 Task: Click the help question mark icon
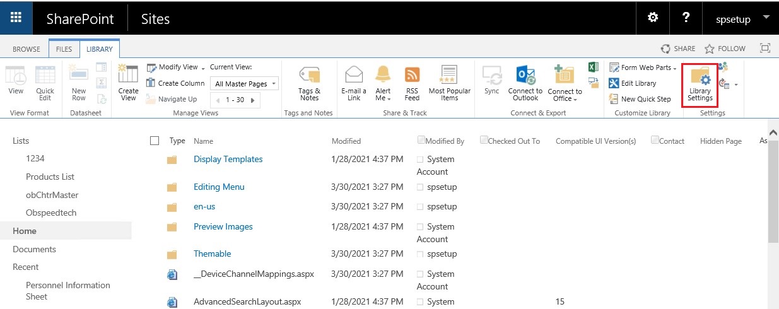coord(686,18)
